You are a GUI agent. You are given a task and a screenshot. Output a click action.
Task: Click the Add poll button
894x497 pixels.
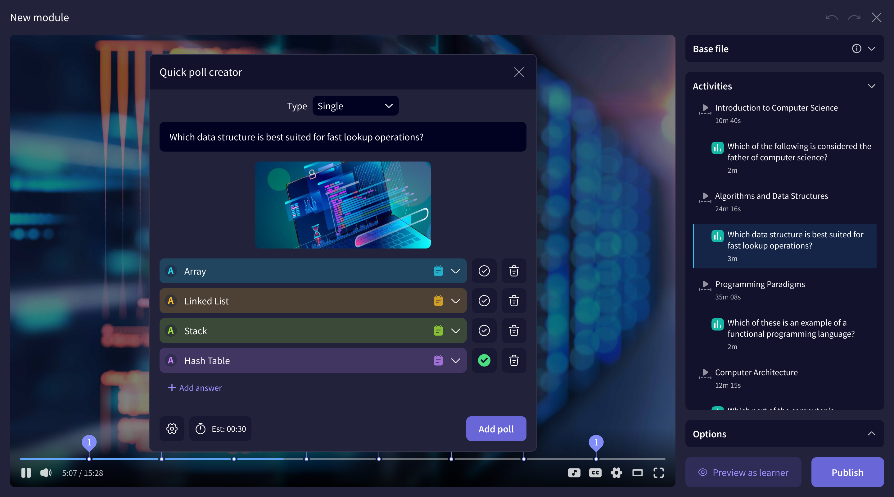496,428
